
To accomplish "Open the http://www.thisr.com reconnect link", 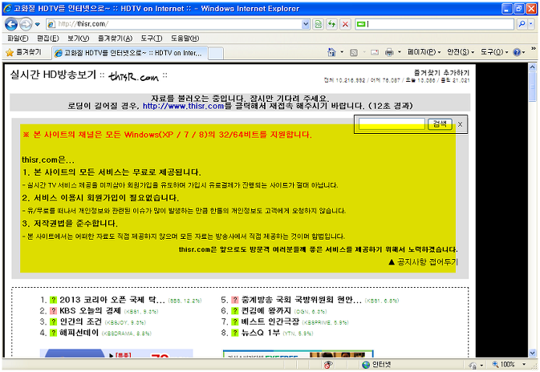I will [184, 106].
